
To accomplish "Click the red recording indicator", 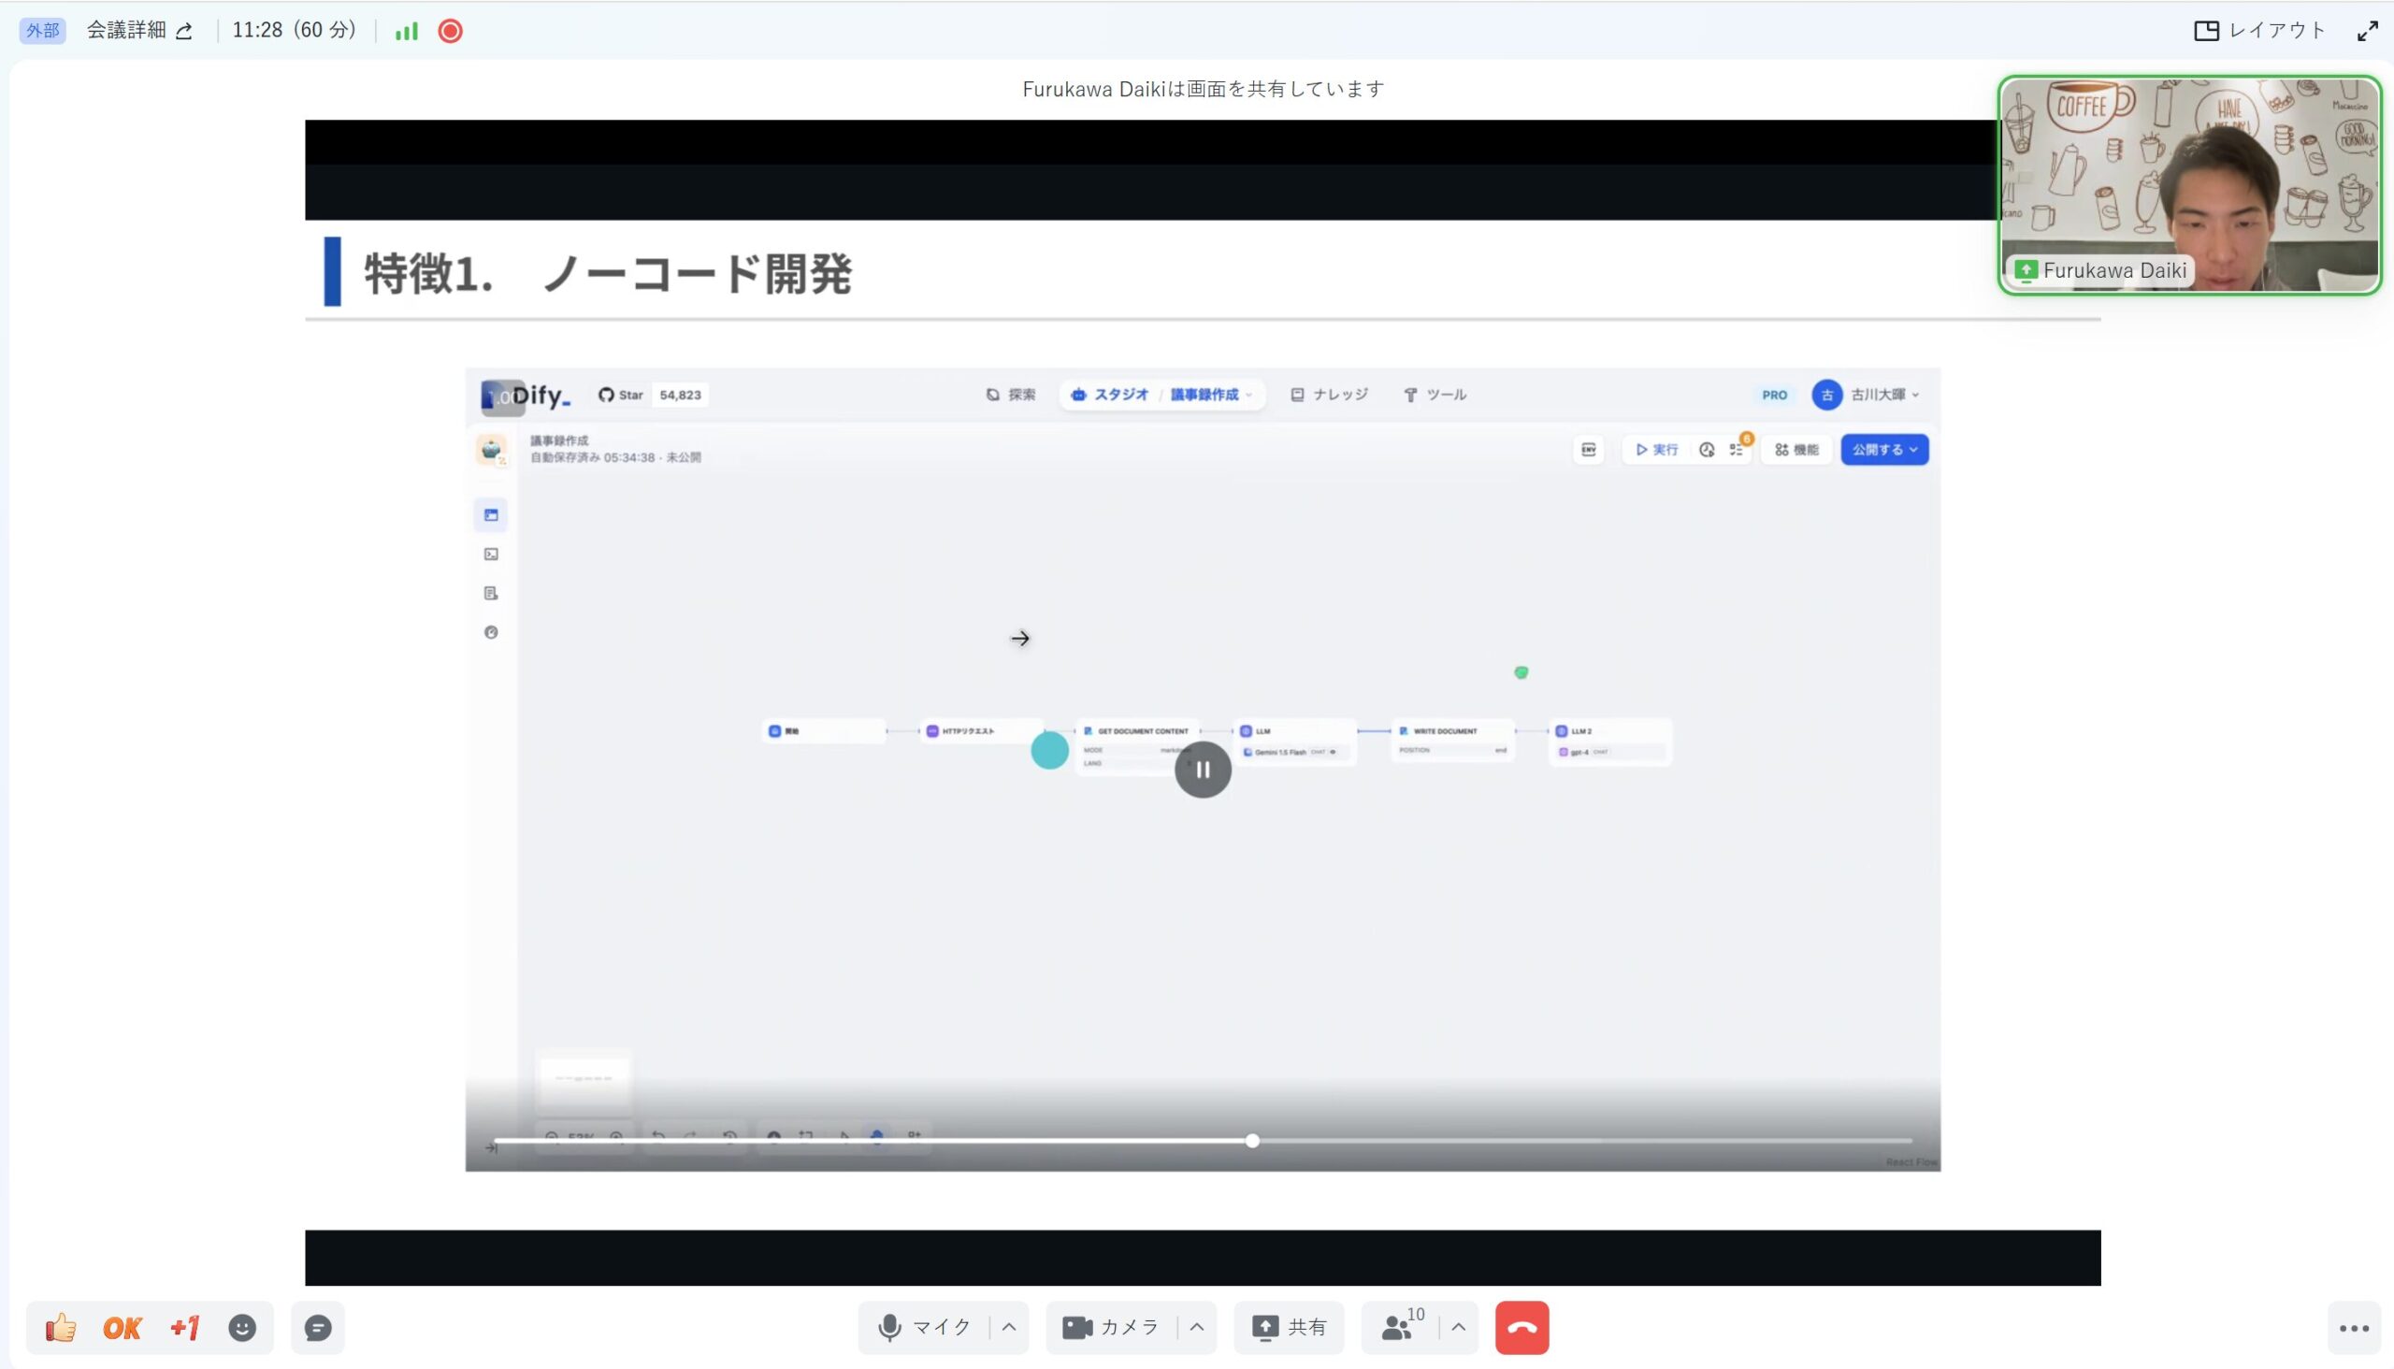I will tap(451, 31).
